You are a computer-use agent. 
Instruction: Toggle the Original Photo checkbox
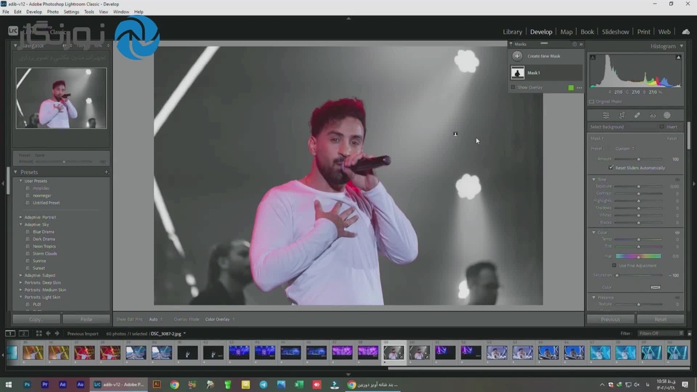[592, 102]
